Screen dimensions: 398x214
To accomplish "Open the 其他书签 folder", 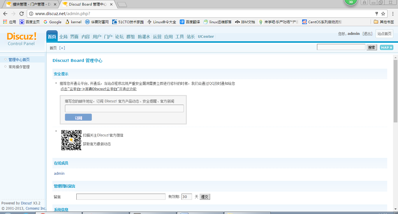I will [384, 22].
